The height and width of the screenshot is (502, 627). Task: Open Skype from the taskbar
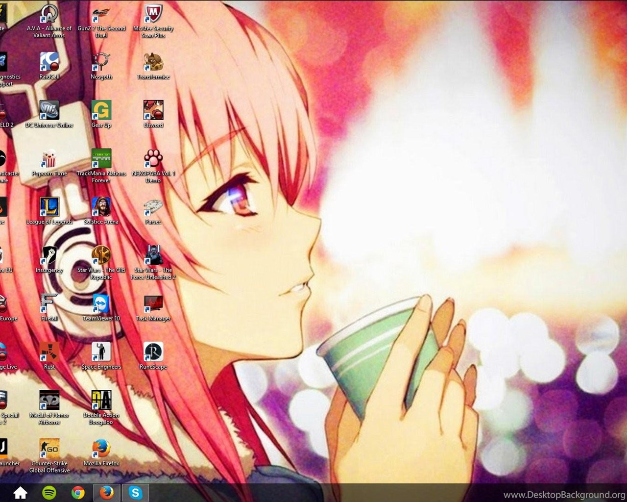pyautogui.click(x=135, y=493)
